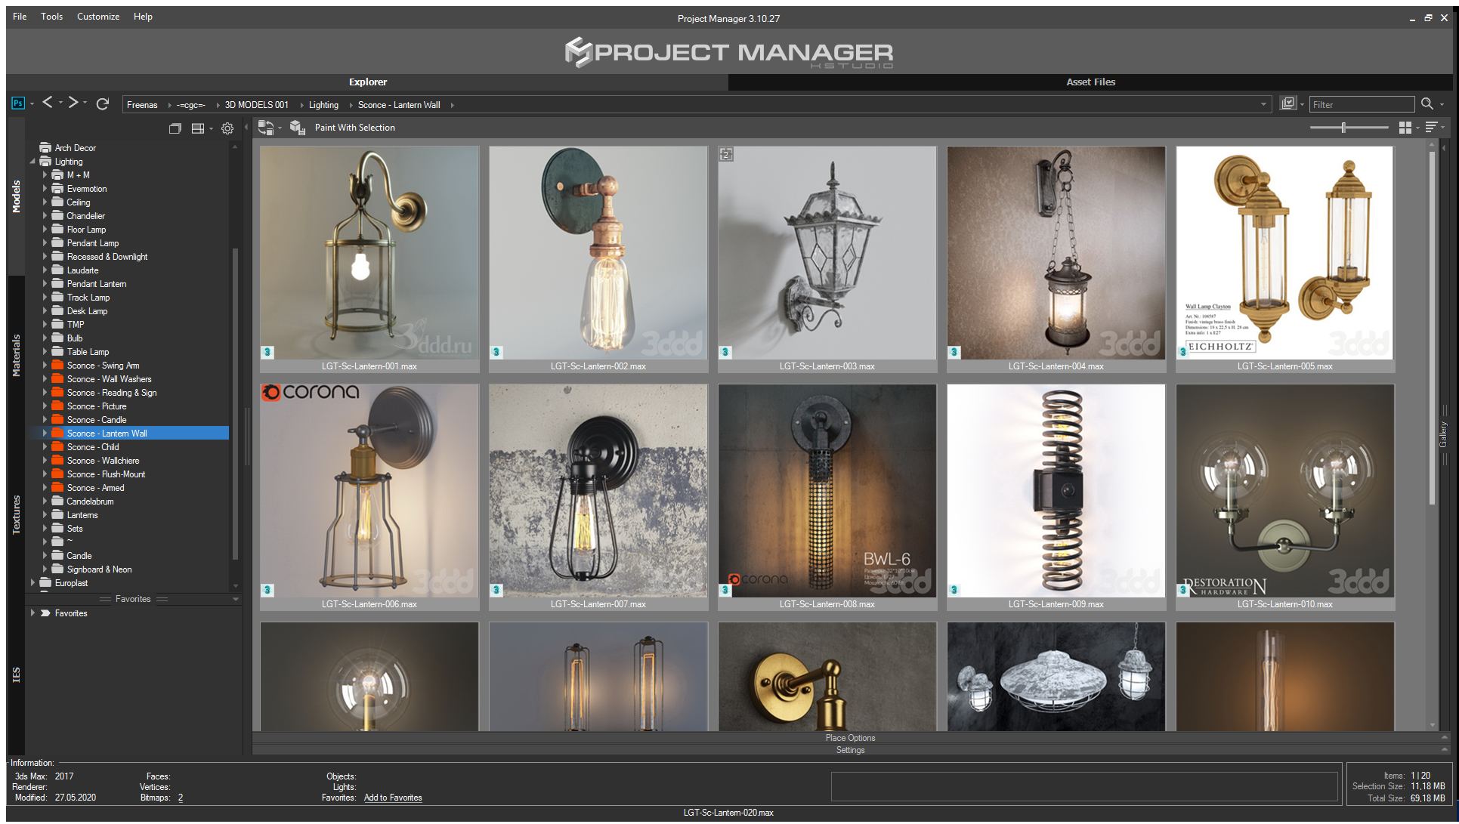Toggle the multi-select checkmark button
This screenshot has height=824, width=1459.
1288,103
